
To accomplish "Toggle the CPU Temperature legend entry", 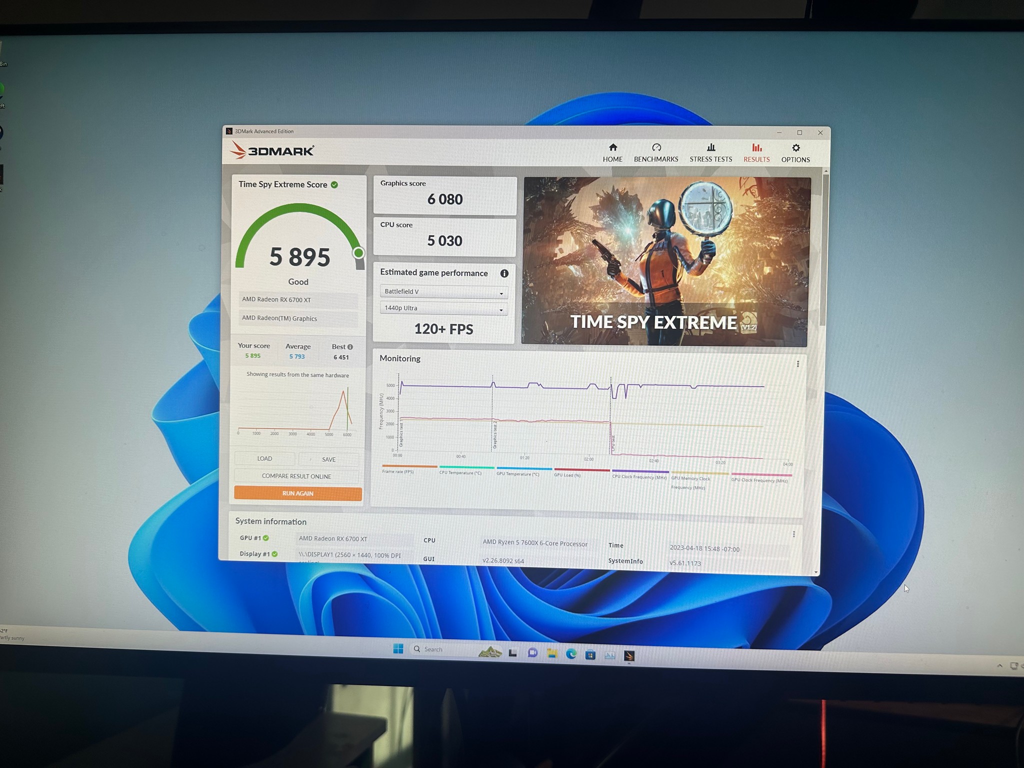I will [466, 470].
